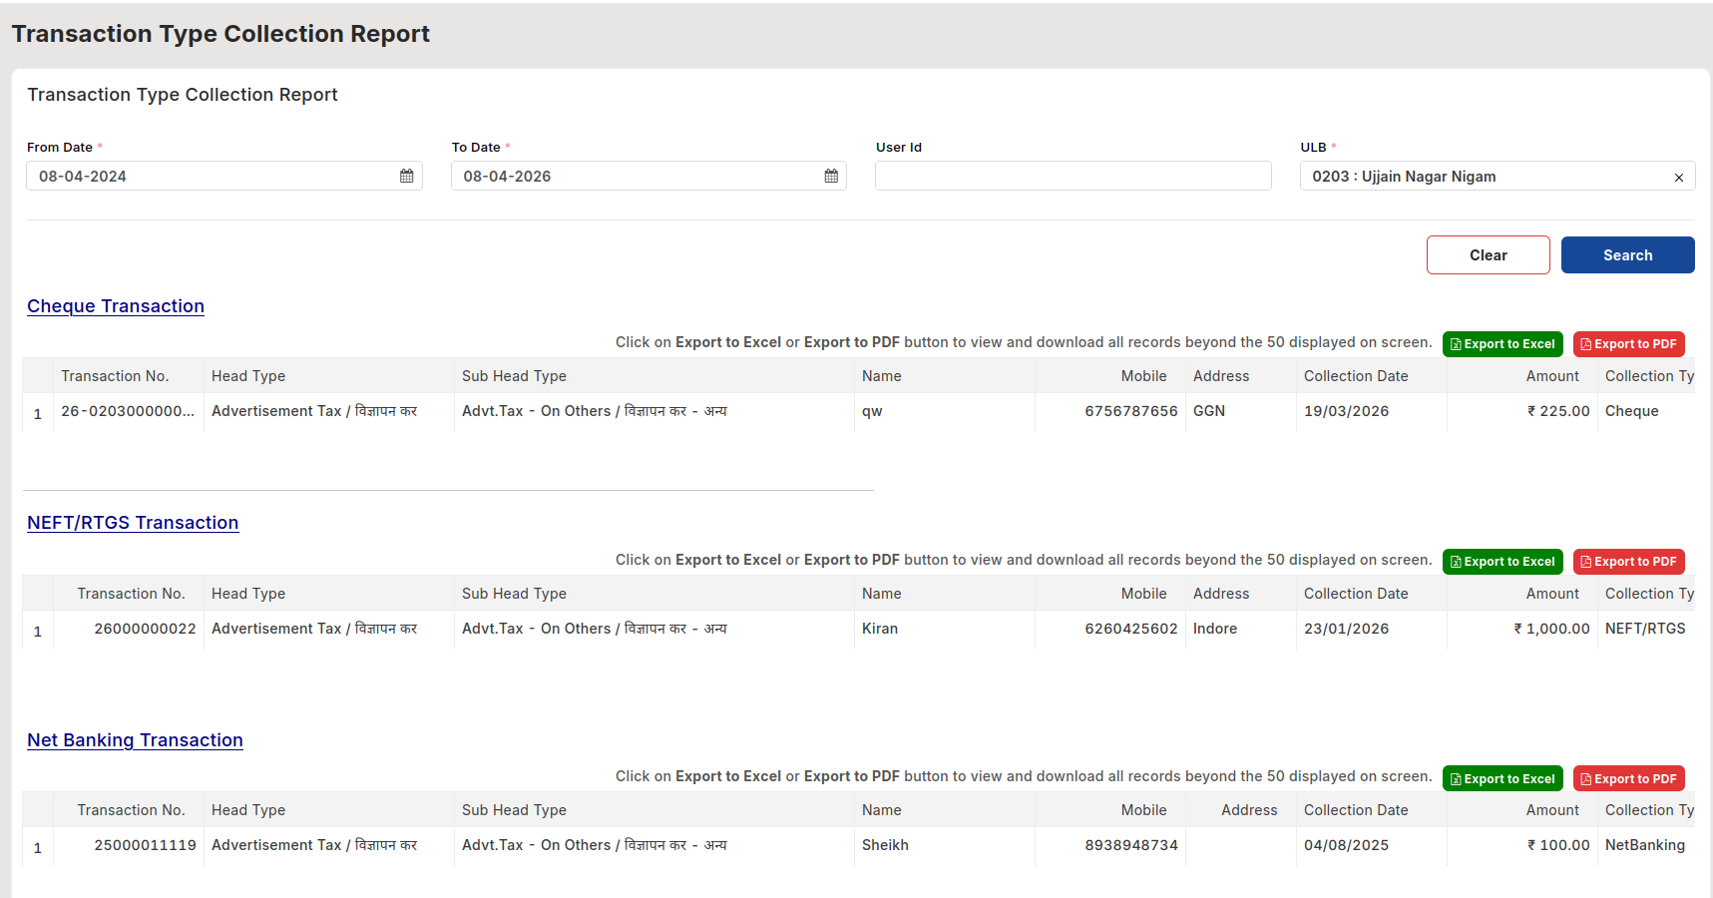Sort Cheque table by Transaction No. header
The image size is (1713, 898).
pos(129,376)
